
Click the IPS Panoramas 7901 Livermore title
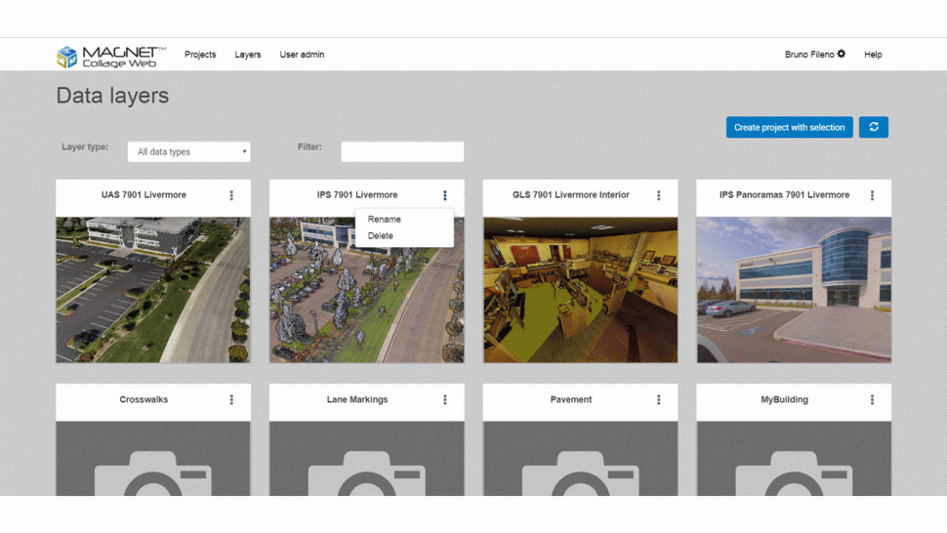[784, 195]
